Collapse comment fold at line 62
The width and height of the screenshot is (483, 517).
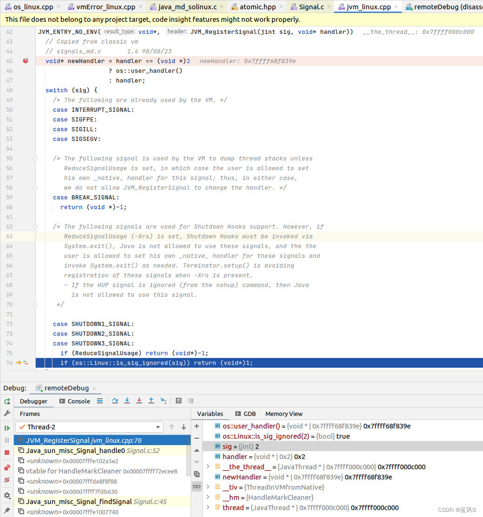point(35,227)
